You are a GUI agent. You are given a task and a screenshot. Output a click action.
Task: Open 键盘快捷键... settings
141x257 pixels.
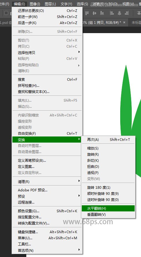point(47,232)
